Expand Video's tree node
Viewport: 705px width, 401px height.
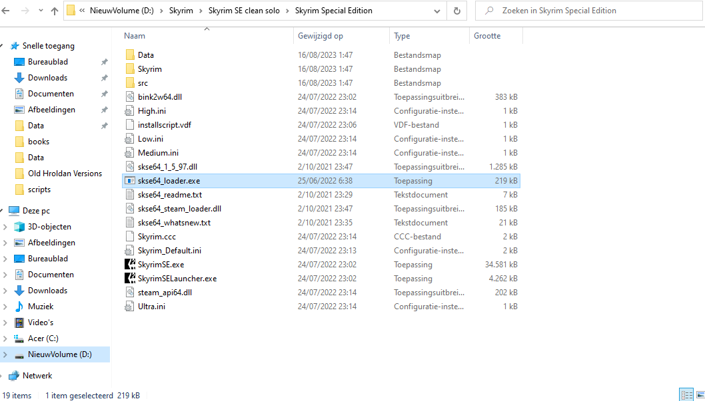point(5,322)
